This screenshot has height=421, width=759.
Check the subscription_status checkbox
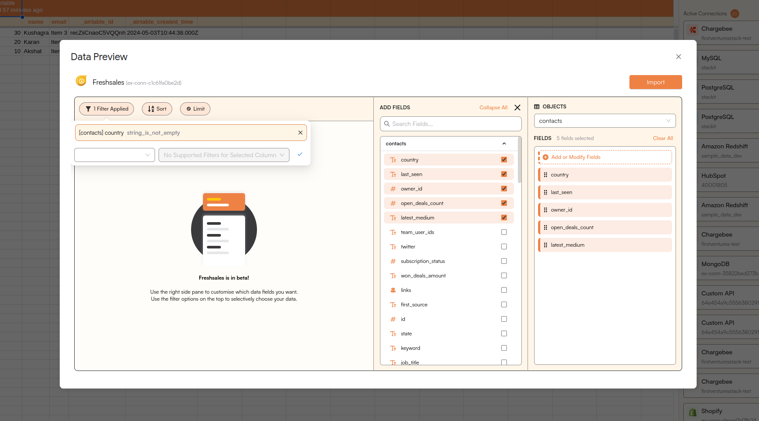coord(504,261)
